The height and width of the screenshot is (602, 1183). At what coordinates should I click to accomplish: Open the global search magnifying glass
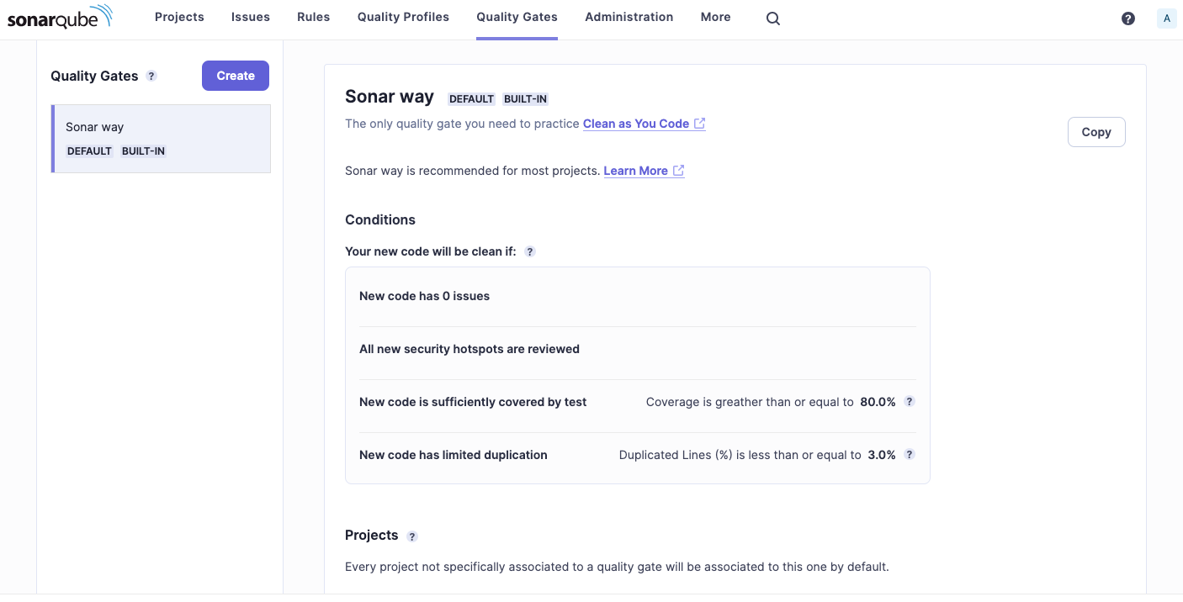click(772, 17)
